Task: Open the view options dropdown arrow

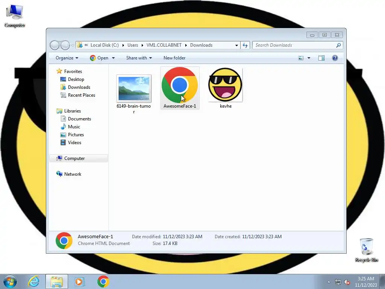Action: point(309,58)
